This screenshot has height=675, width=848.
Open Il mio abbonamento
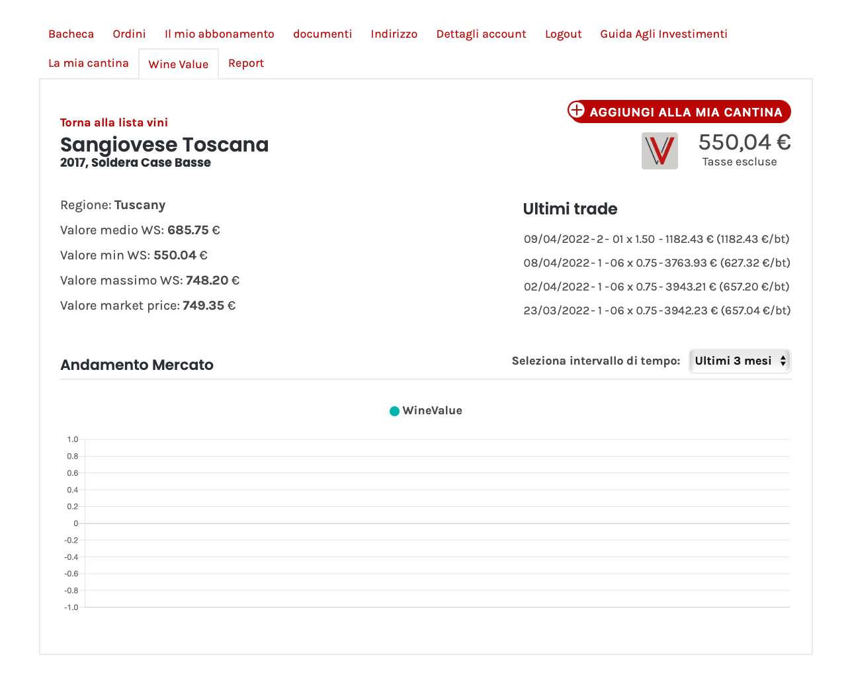click(x=220, y=34)
